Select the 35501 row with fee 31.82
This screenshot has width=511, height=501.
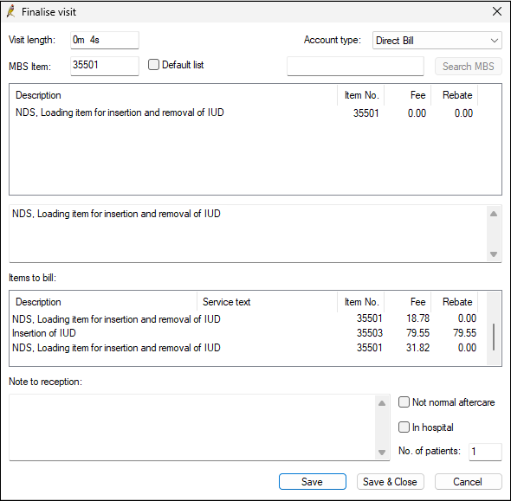(248, 348)
